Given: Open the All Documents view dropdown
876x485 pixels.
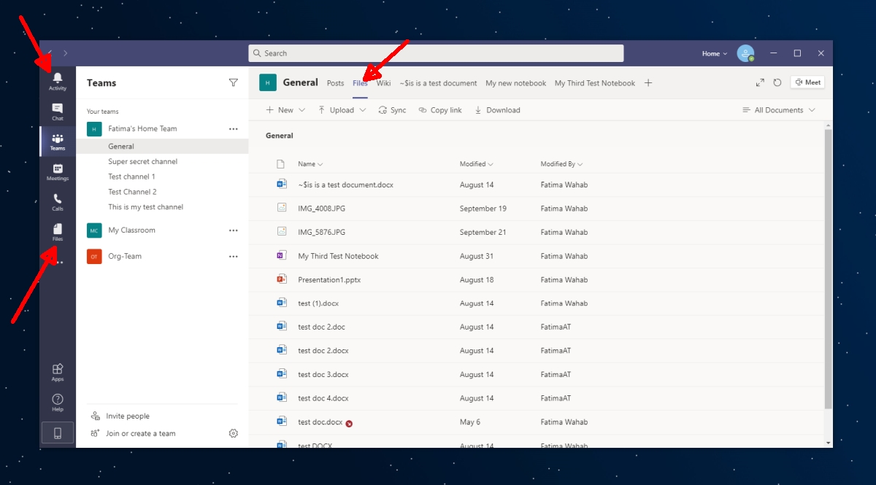Looking at the screenshot, I should click(779, 109).
